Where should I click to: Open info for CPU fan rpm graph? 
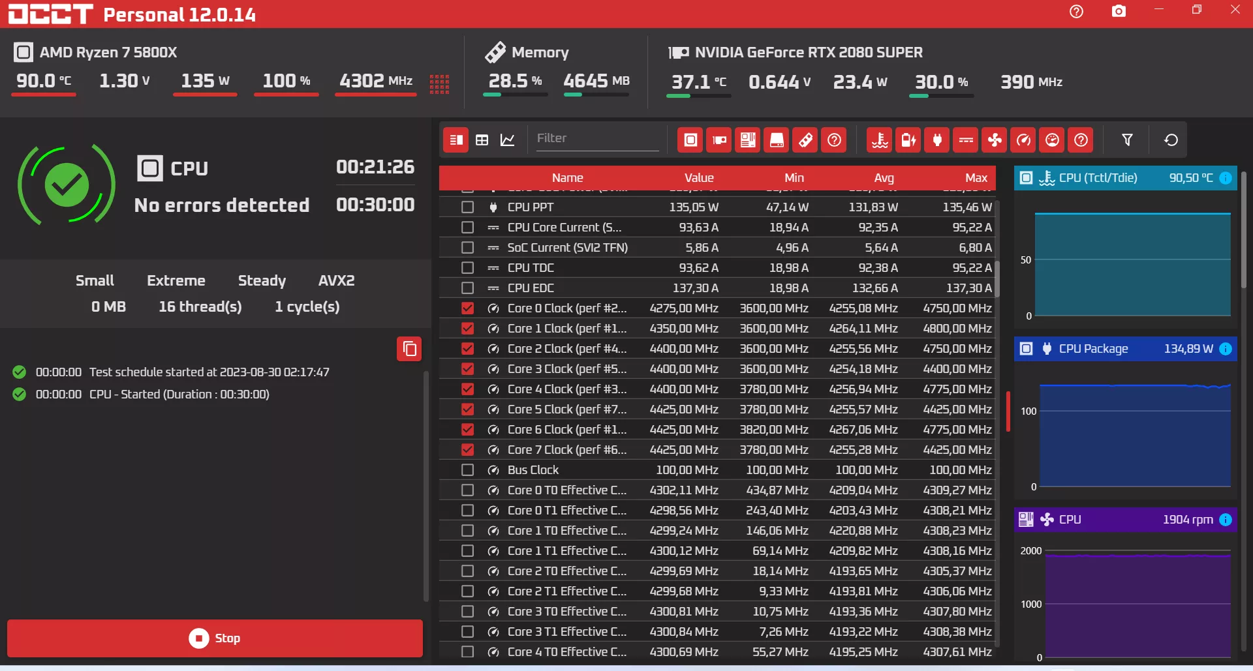1226,520
